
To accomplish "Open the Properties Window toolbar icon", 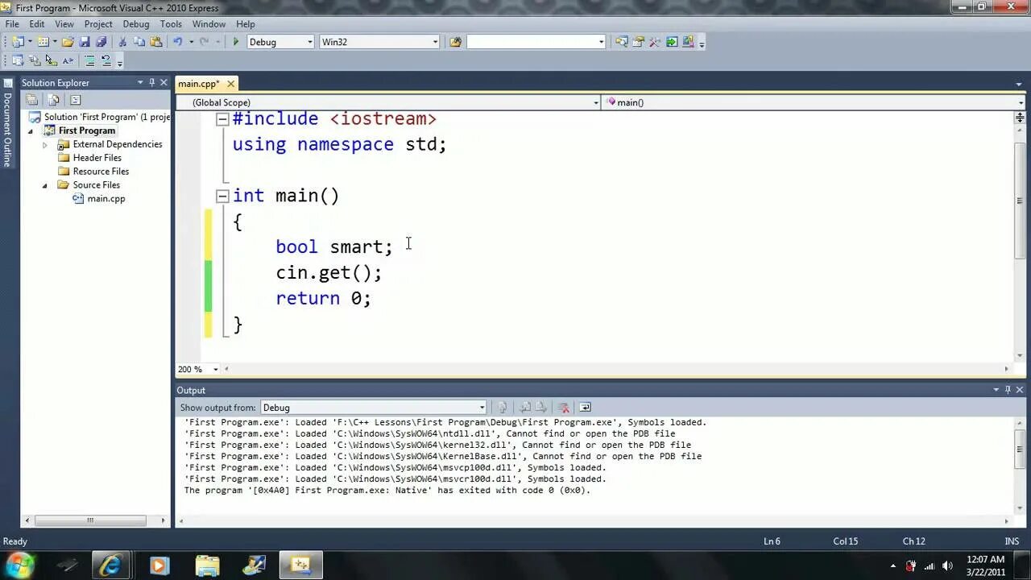I will tap(638, 42).
